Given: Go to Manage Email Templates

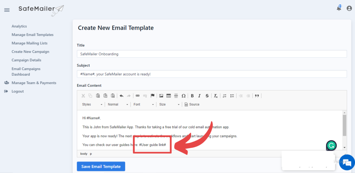Looking at the screenshot, I should pyautogui.click(x=32, y=35).
